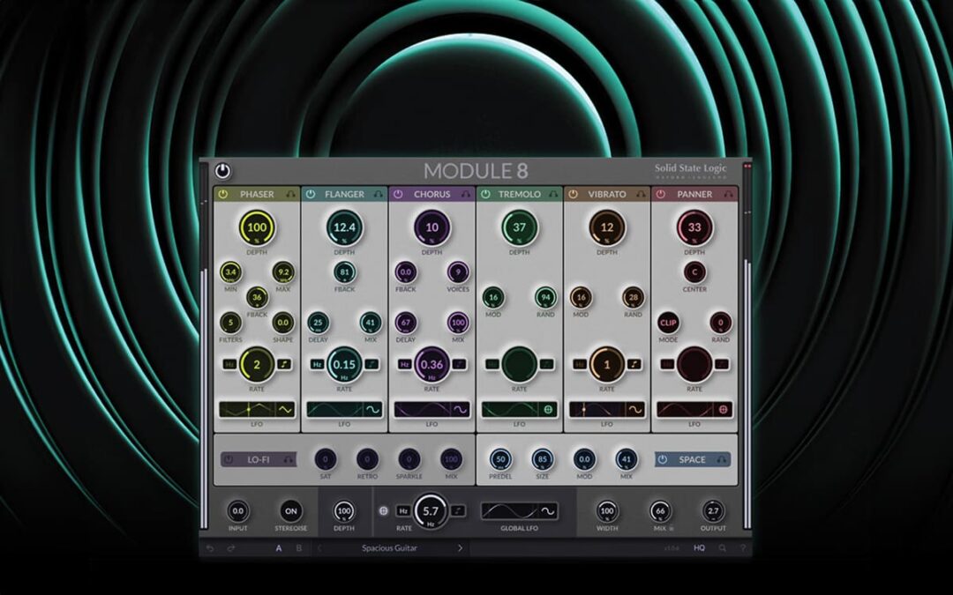Select the Vibrato rate note sync icon
The width and height of the screenshot is (953, 595).
634,364
